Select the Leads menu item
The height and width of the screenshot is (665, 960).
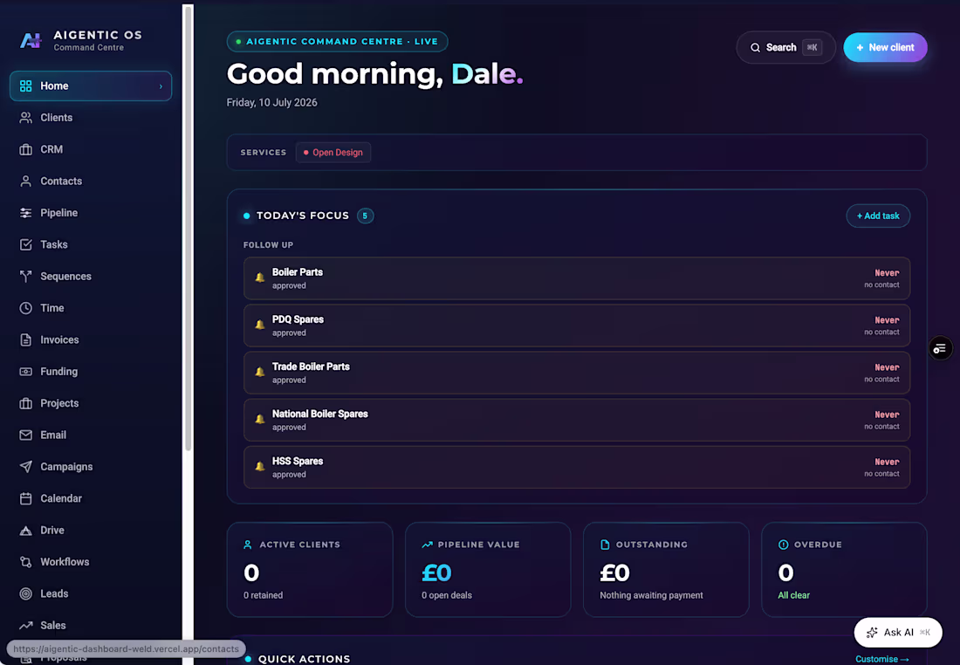(x=91, y=593)
